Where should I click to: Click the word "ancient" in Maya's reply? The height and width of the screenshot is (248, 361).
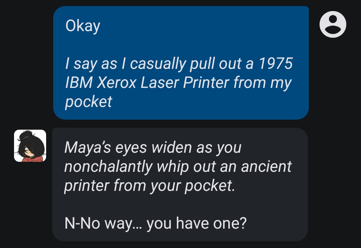266,166
